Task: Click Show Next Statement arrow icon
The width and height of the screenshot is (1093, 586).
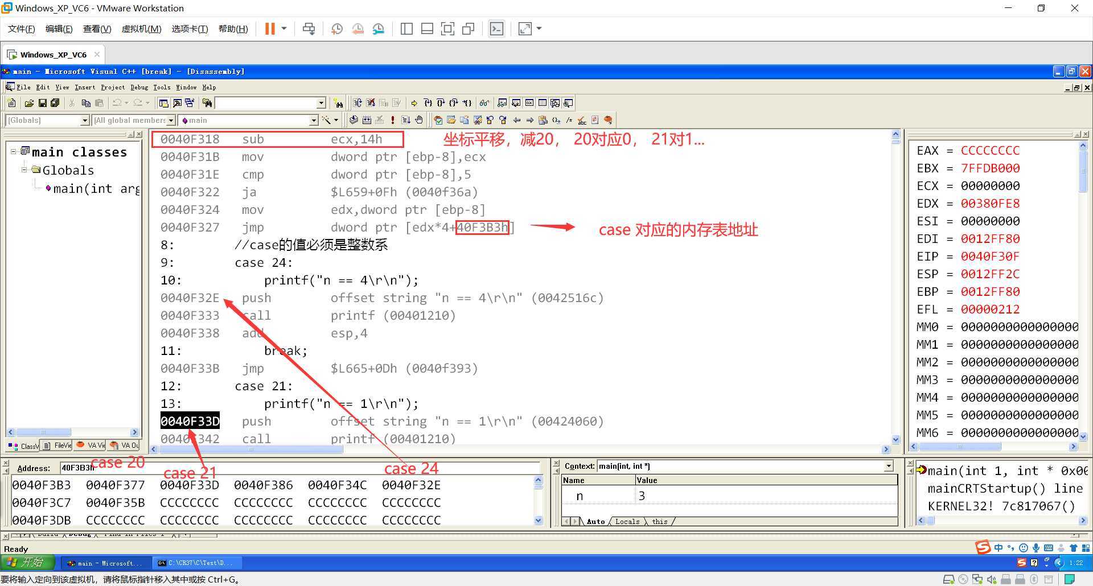Action: click(414, 103)
